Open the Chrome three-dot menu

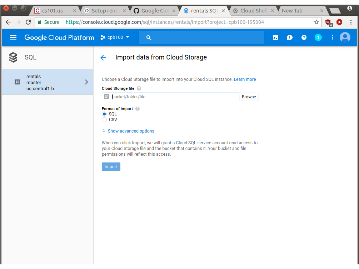[351, 22]
